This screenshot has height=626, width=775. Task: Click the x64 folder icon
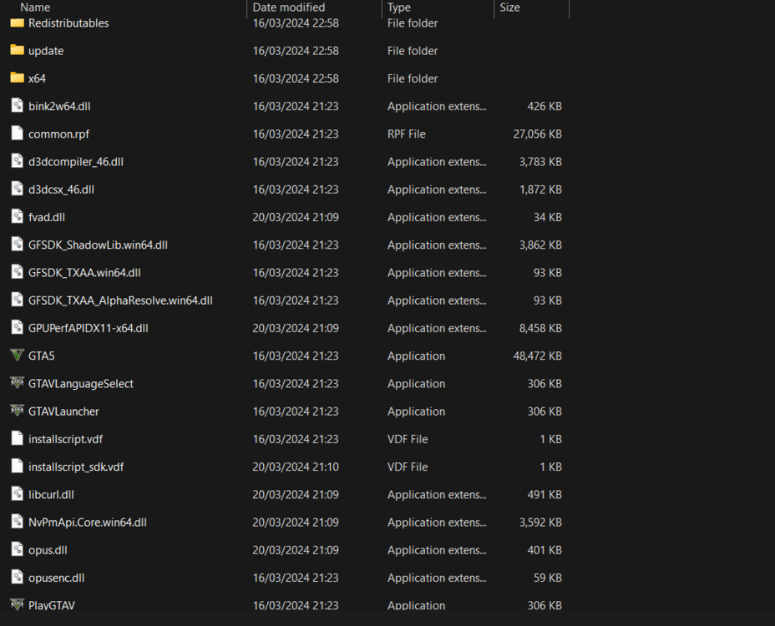pyautogui.click(x=17, y=78)
